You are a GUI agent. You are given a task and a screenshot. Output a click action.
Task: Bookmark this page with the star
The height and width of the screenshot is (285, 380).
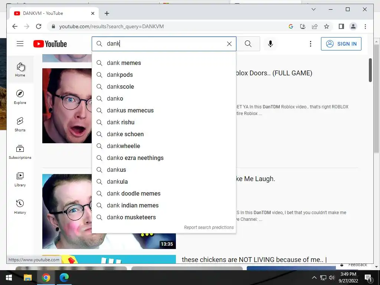(327, 26)
